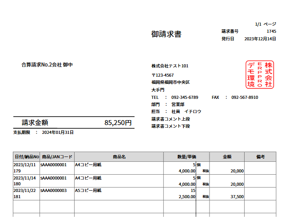This screenshot has width=285, height=223.
Task: Click the 1/1 ページ page indicator
Action: (x=265, y=24)
